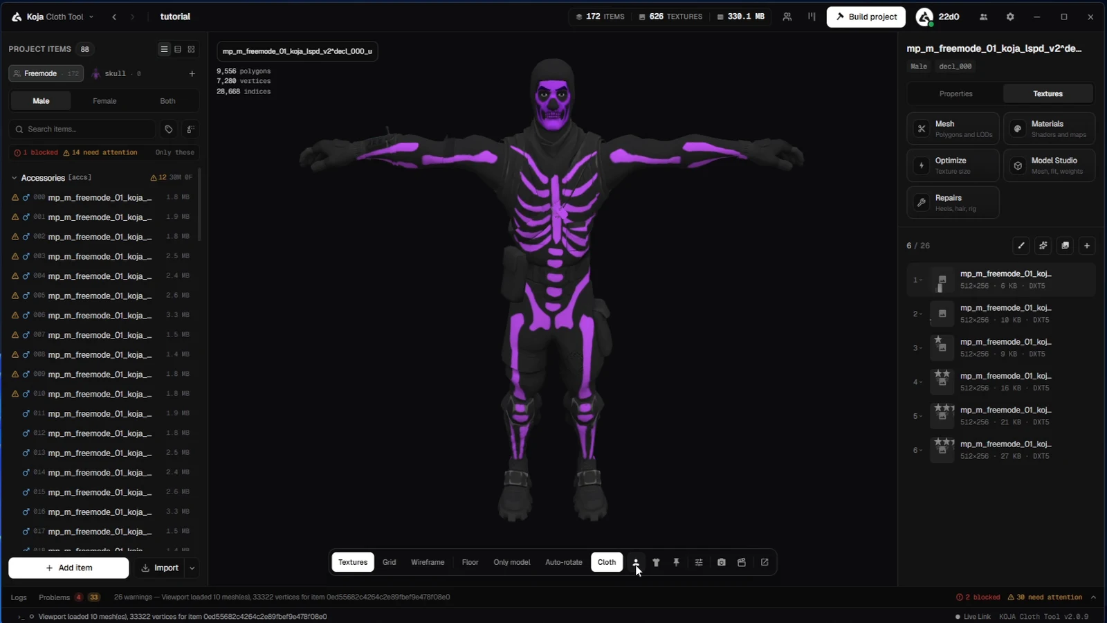Open the Logs tab
Screen dimensions: 1107x623
(x=19, y=597)
